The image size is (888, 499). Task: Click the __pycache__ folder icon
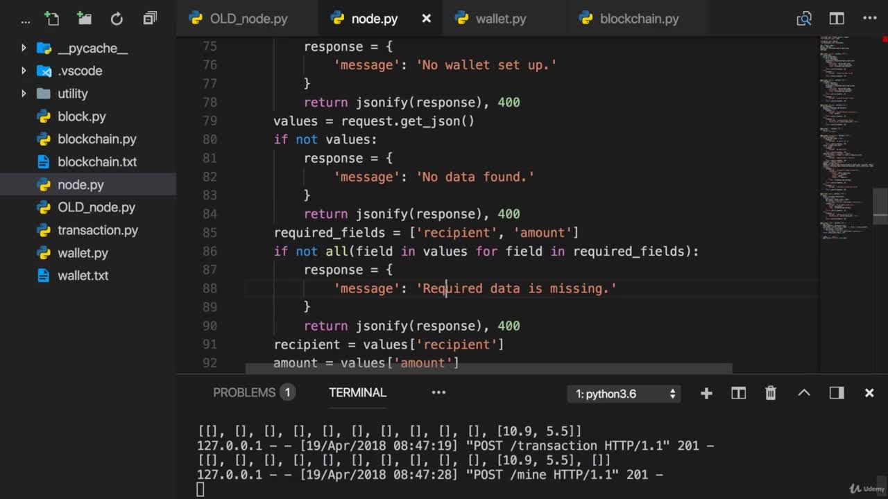click(44, 49)
